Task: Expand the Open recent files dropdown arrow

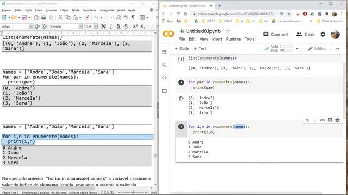Action: [x=19, y=18]
